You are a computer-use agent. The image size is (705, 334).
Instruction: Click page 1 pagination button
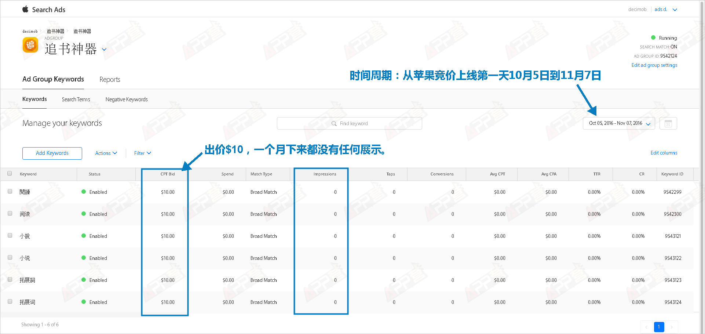tap(659, 327)
